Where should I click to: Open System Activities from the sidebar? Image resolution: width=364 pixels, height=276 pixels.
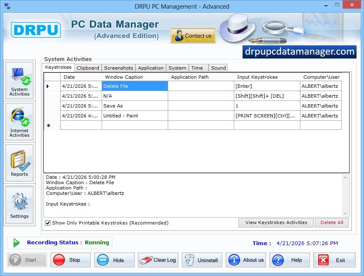pos(19,81)
